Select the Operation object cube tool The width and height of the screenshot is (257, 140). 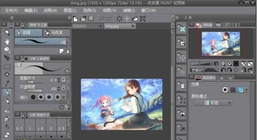7,50
